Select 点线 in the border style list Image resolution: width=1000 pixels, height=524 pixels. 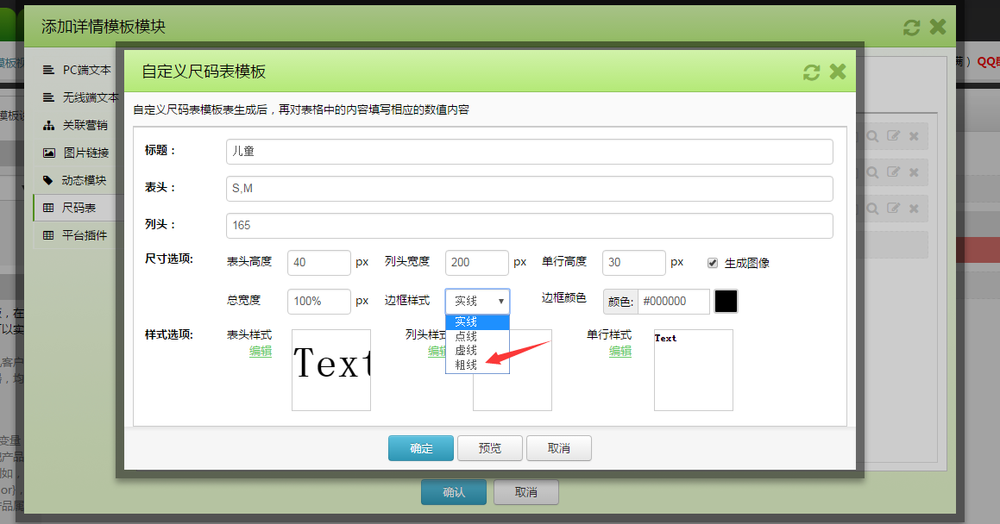point(477,336)
